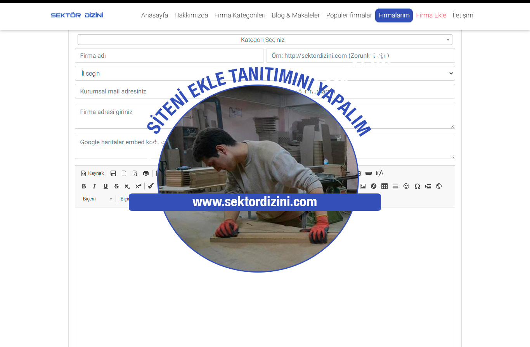
Task: Click the Firma Ekle link
Action: (x=431, y=15)
